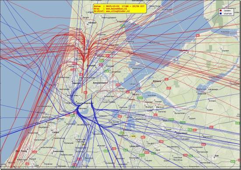241x170 pixels.
Task: Click the Zoetermeer city label
Action: tap(58, 151)
